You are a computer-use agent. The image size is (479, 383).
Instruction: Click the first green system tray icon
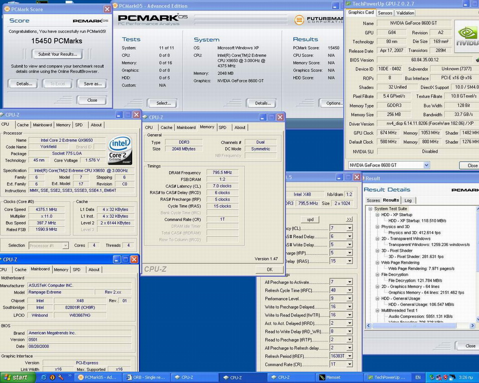[431, 377]
